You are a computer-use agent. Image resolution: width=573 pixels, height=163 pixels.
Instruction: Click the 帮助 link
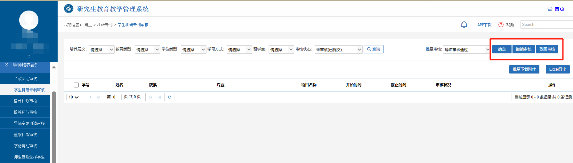pos(510,25)
